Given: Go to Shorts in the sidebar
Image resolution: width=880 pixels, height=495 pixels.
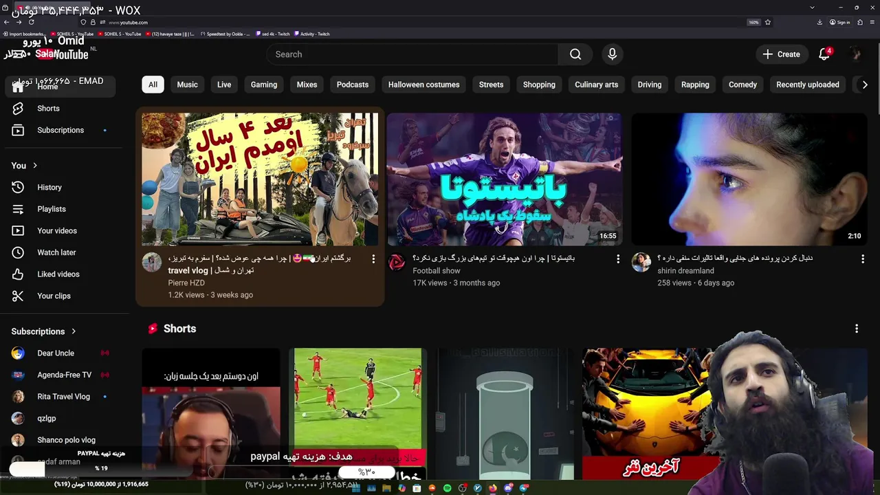Looking at the screenshot, I should 60,109.
